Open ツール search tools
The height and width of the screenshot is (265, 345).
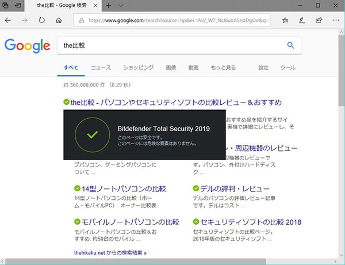tap(288, 67)
